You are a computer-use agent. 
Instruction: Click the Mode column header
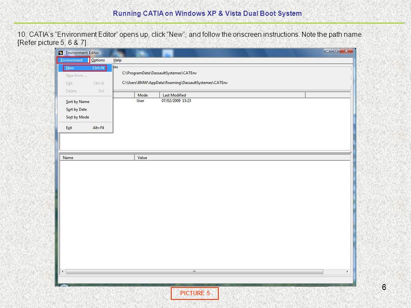coord(147,95)
